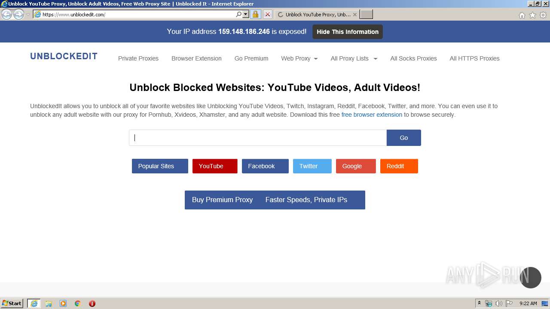Click Popular Sites button
This screenshot has width=550, height=309.
pos(160,166)
